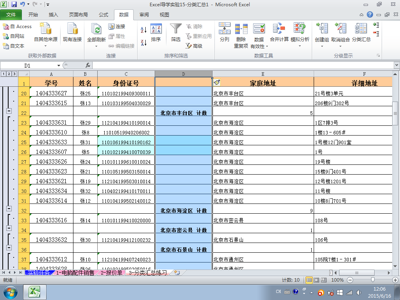Click the Group (创建组) icon
This screenshot has width=400, height=300.
pyautogui.click(x=322, y=28)
